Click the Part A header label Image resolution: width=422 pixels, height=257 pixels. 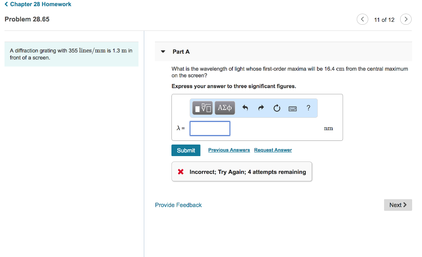181,51
